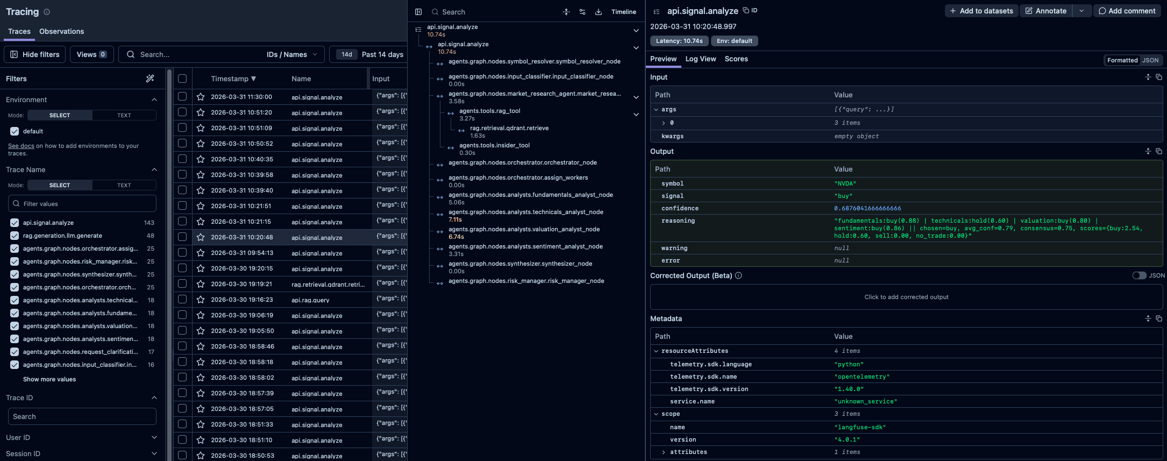Click the magic wand icon in Filters header
The width and height of the screenshot is (1167, 461).
click(150, 79)
